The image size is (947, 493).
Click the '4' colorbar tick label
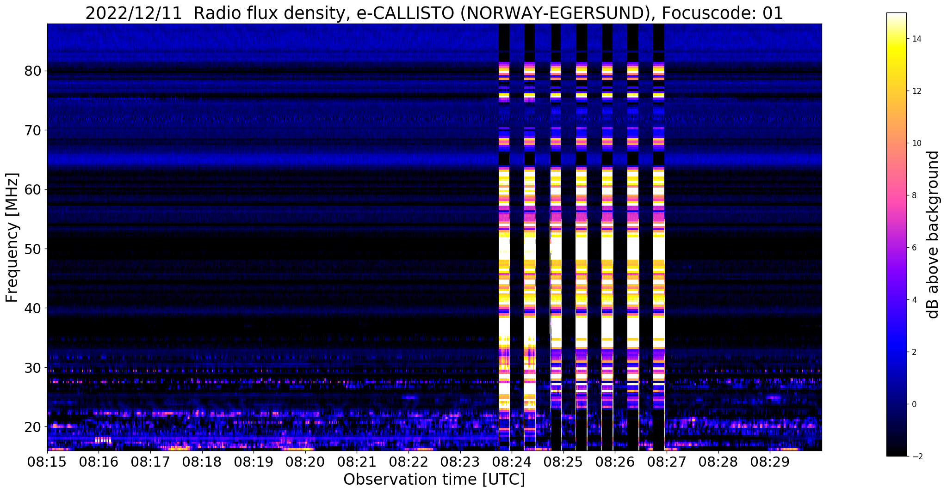click(x=914, y=300)
